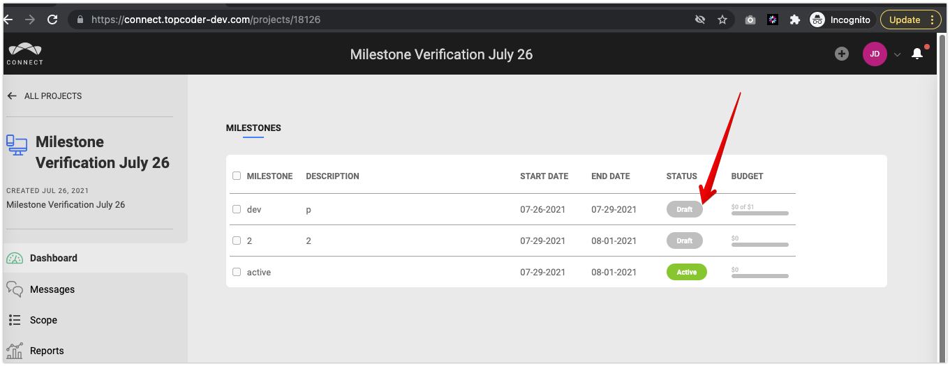Reload the page with browser refresh icon
The height and width of the screenshot is (366, 950).
[52, 20]
